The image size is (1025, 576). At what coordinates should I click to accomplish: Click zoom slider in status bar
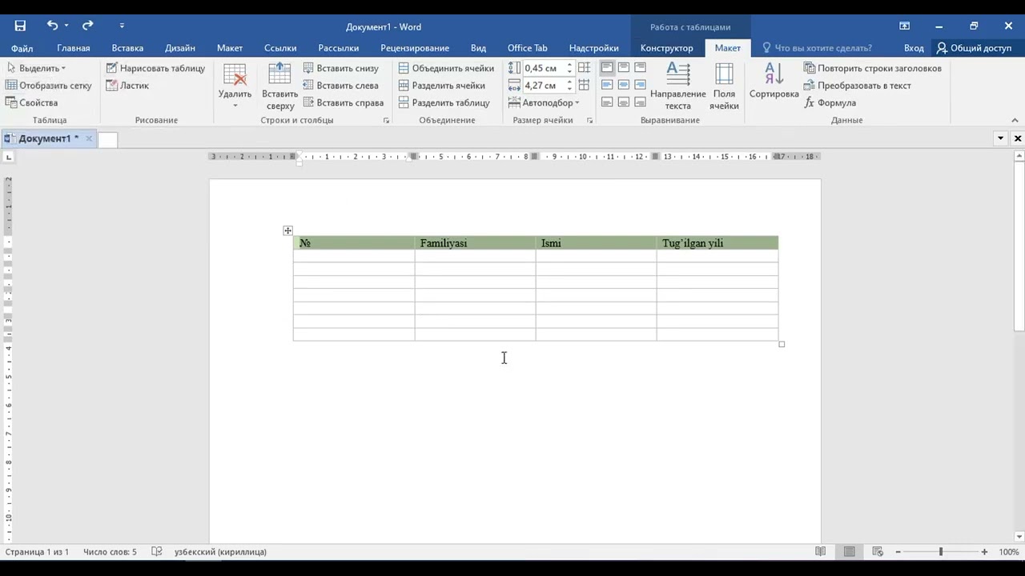(x=941, y=552)
